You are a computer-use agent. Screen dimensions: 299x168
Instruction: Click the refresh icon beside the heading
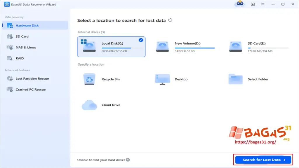[x=170, y=20]
